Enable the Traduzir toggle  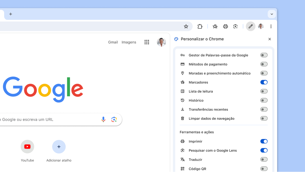(x=264, y=159)
